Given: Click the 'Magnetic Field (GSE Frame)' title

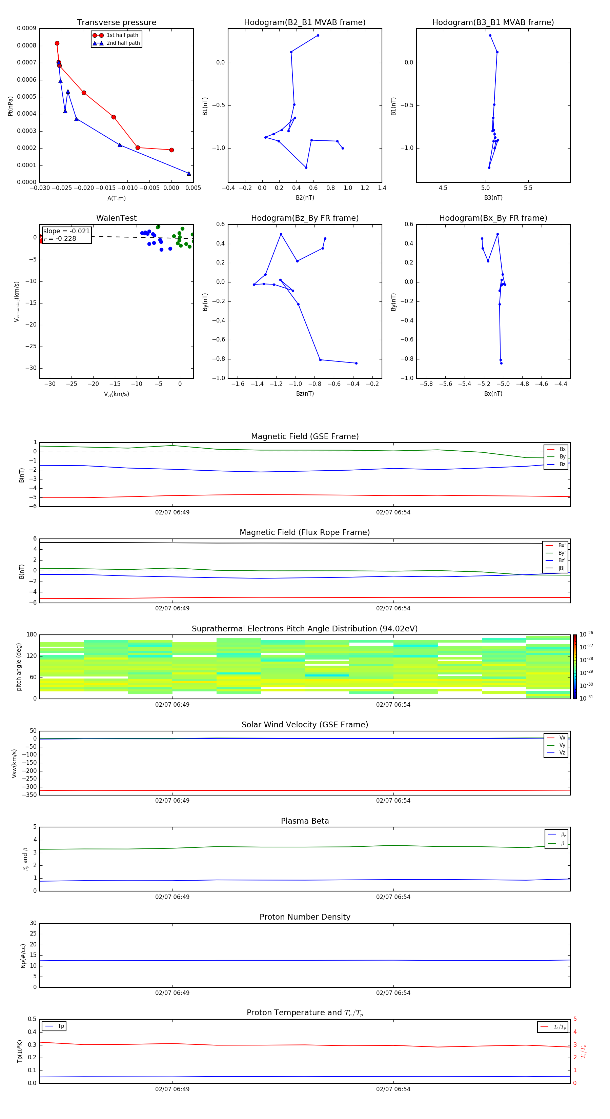Looking at the screenshot, I should click(x=305, y=436).
